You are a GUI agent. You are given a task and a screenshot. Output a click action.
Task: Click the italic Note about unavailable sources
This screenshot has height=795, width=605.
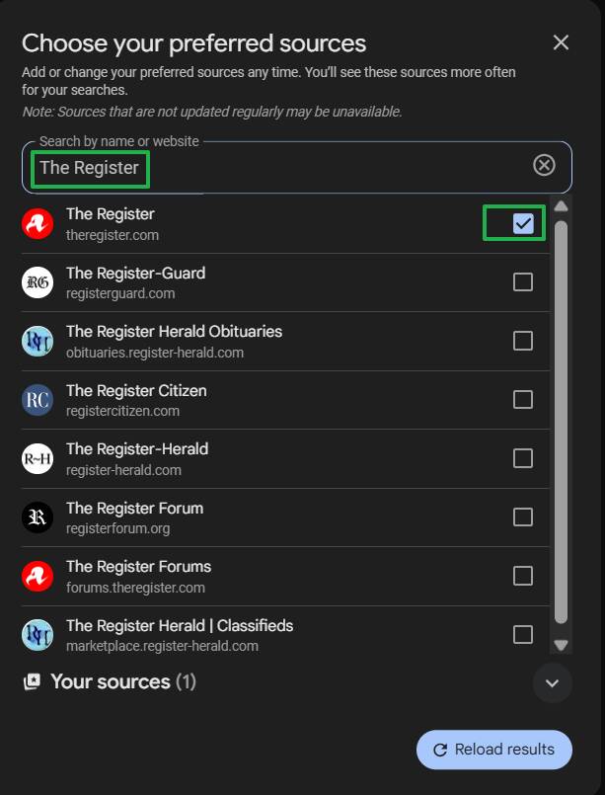pos(212,112)
